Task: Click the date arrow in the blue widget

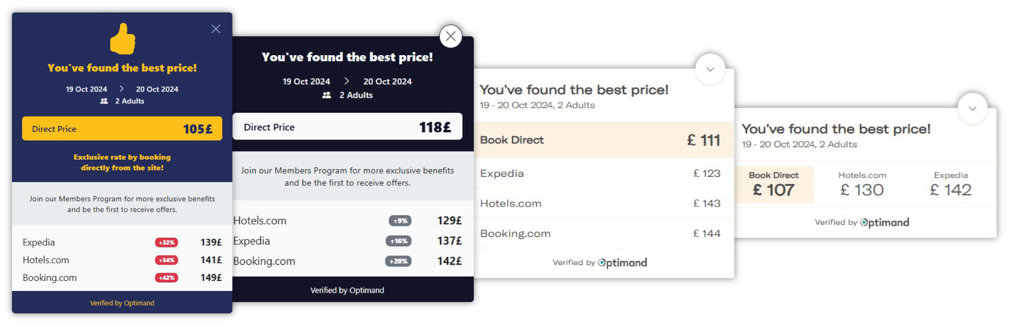Action: 122,89
